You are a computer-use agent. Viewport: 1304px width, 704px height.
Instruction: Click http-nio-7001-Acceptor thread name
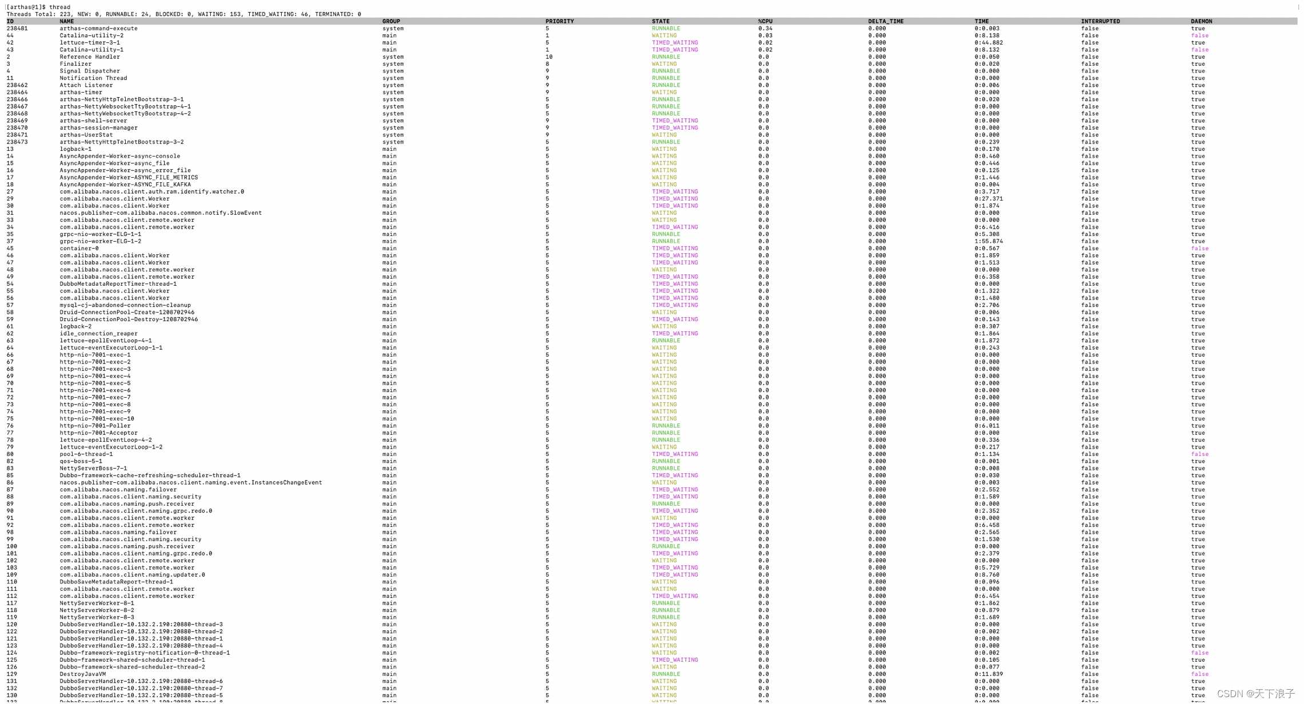click(x=98, y=433)
